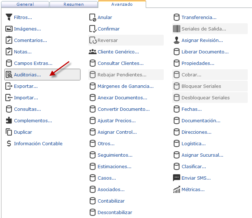The height and width of the screenshot is (218, 252).
Task: Switch to the Resumen tab
Action: 74,4
